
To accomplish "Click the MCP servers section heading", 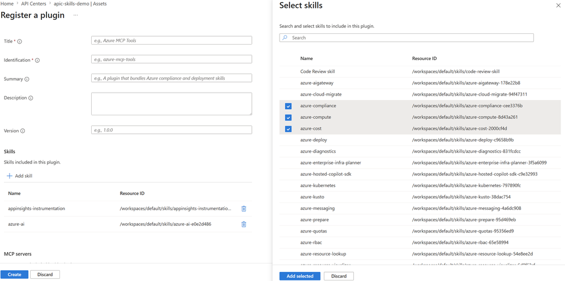I will (18, 254).
